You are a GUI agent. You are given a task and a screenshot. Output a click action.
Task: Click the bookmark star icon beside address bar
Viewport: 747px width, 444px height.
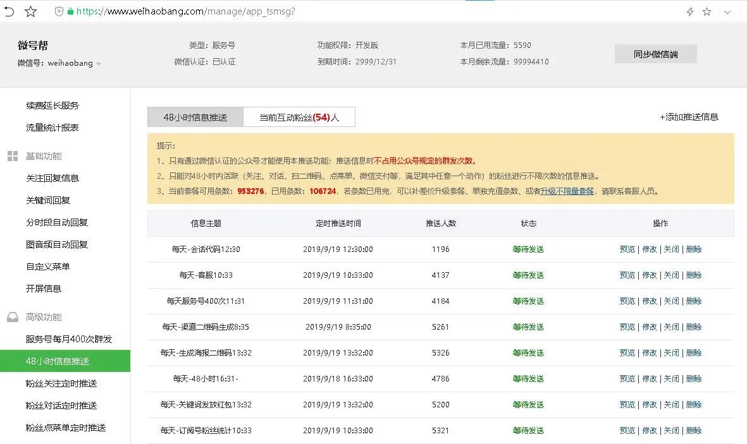pyautogui.click(x=30, y=11)
